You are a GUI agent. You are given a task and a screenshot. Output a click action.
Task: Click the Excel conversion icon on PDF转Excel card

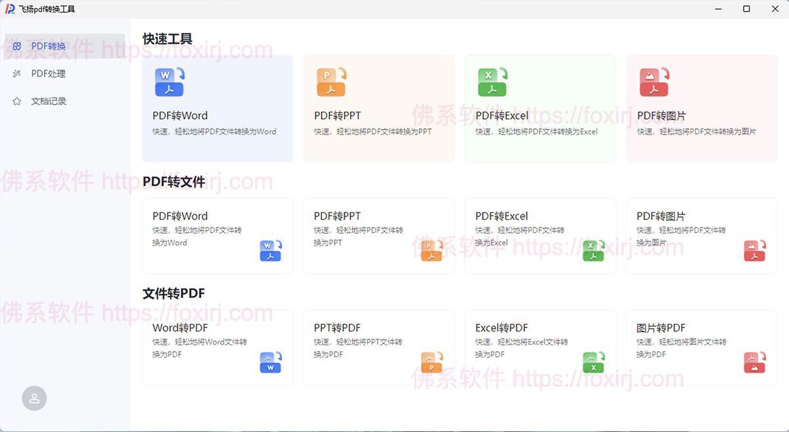pos(492,80)
